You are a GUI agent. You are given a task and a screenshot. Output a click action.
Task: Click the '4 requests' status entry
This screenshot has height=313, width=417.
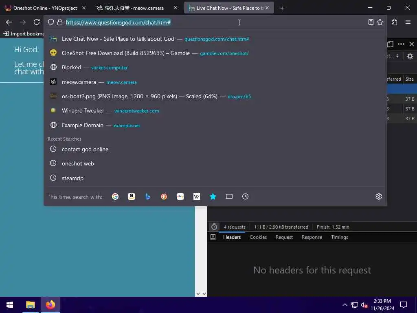point(235,227)
